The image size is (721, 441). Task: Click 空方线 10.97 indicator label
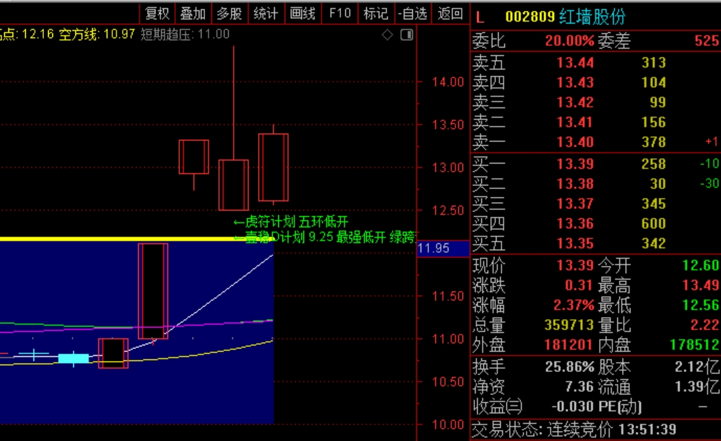pos(97,34)
